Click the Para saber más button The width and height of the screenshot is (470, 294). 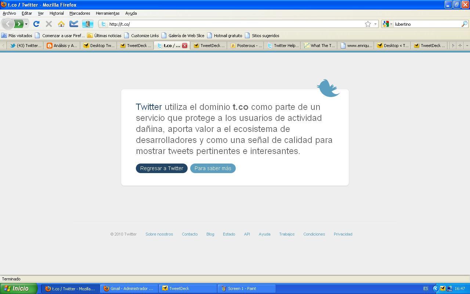213,168
